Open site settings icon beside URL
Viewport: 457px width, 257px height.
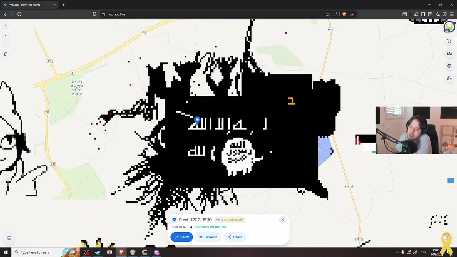(x=104, y=14)
